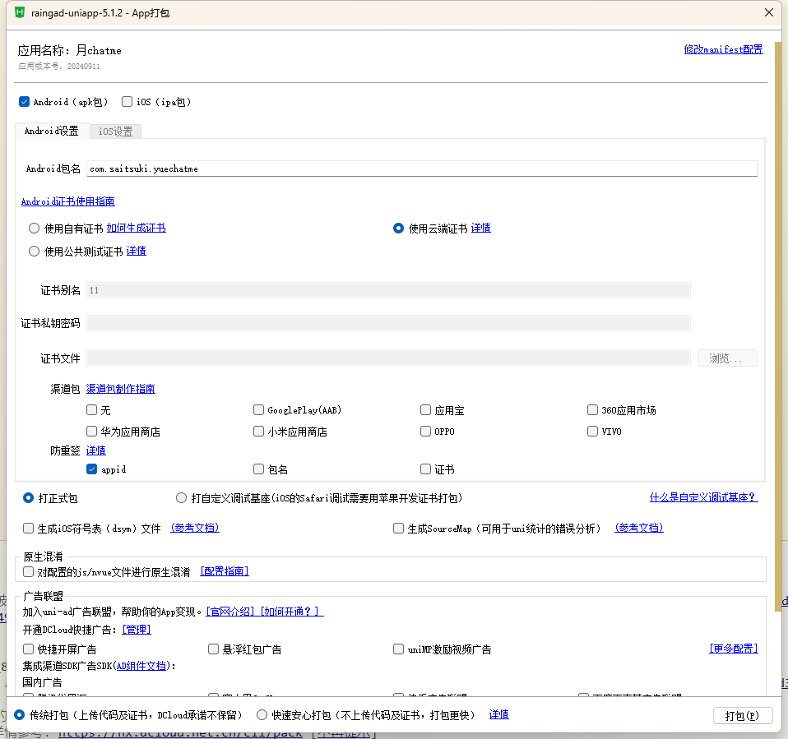Viewport: 788px width, 739px height.
Task: Click the Android包名 input field
Action: [x=421, y=169]
